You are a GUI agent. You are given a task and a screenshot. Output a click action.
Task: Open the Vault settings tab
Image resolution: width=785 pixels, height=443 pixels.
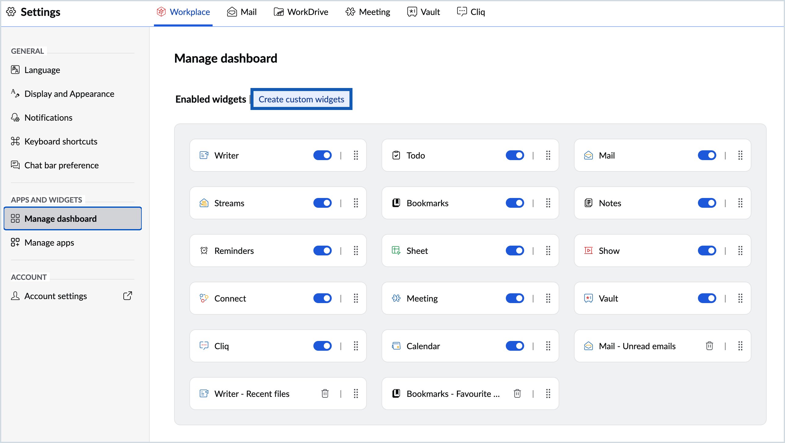coord(424,12)
